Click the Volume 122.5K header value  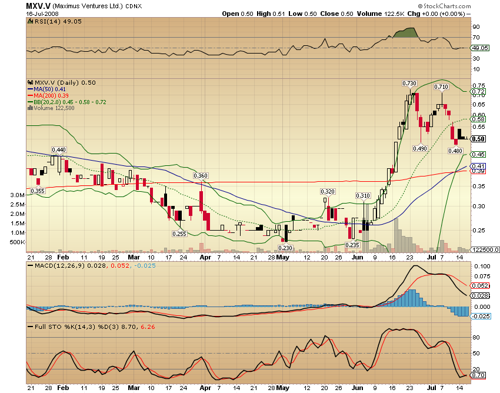click(x=381, y=14)
